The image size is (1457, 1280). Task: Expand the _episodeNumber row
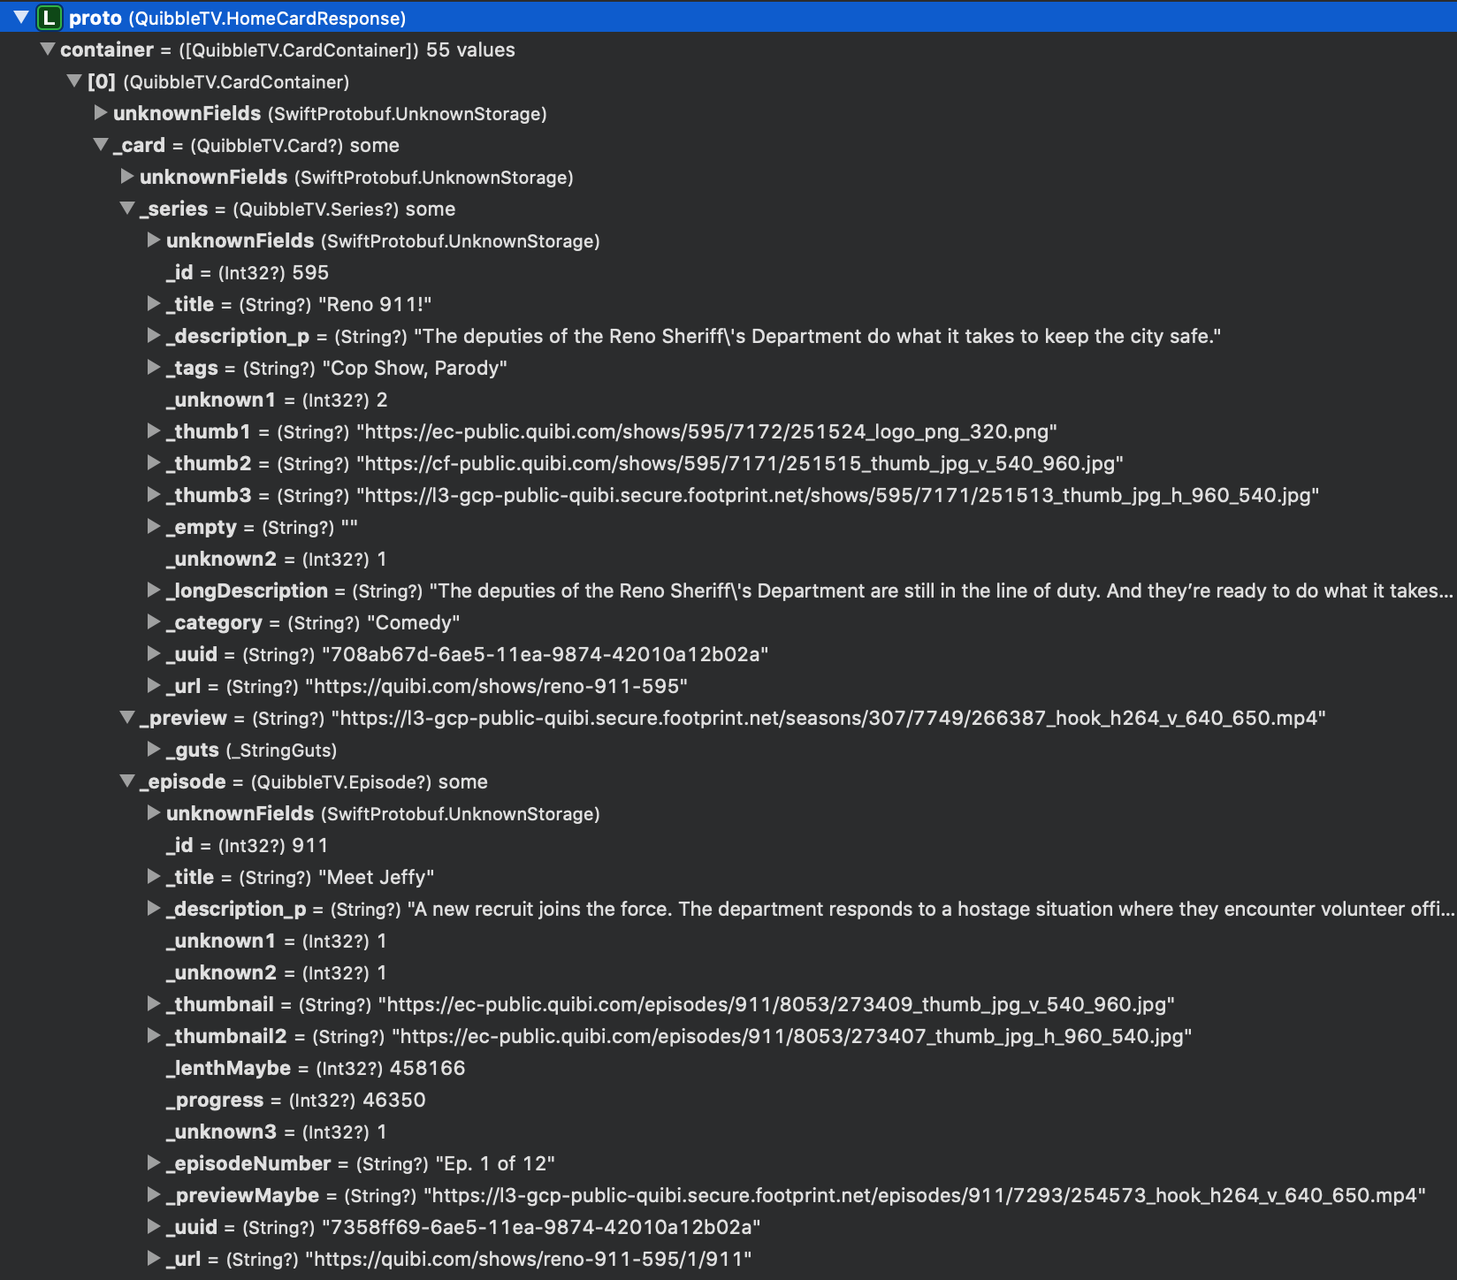154,1162
